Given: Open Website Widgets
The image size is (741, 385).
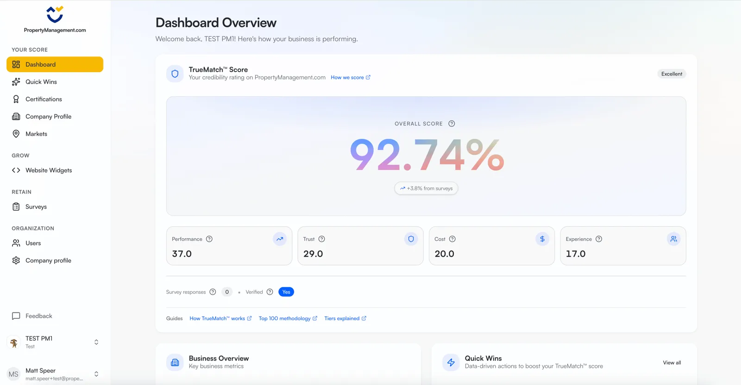Looking at the screenshot, I should tap(55, 170).
